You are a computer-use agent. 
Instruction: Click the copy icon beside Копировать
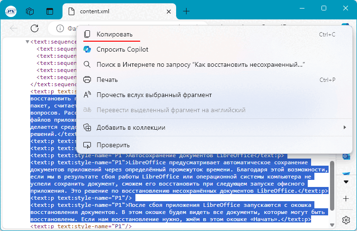click(x=87, y=35)
